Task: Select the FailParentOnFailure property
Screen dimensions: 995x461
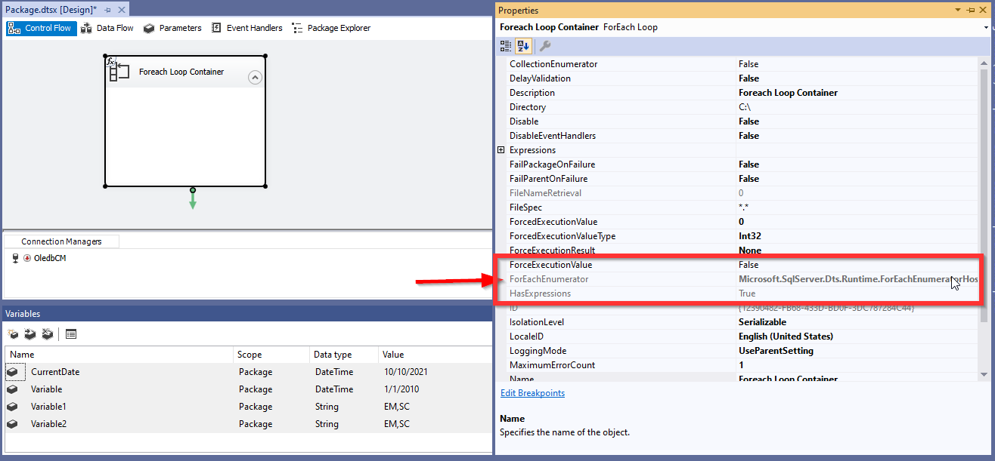Action: click(x=742, y=179)
